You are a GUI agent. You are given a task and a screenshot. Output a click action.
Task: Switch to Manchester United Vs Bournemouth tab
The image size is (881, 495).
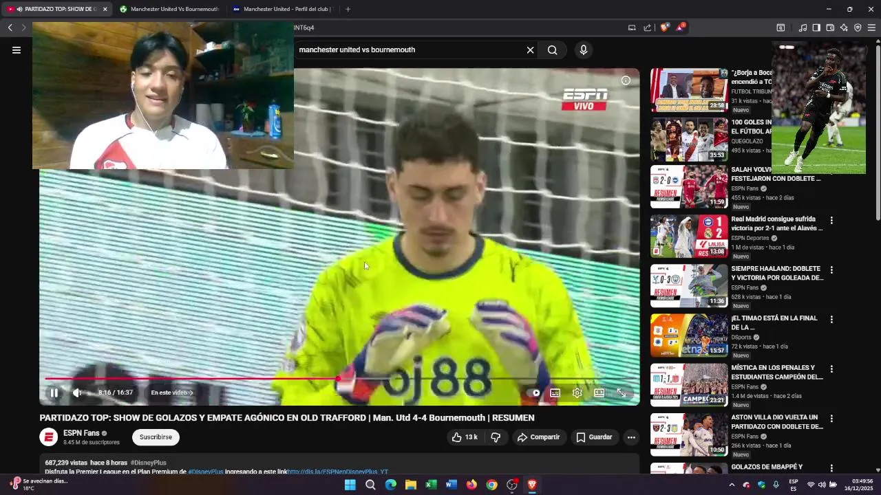coord(169,9)
